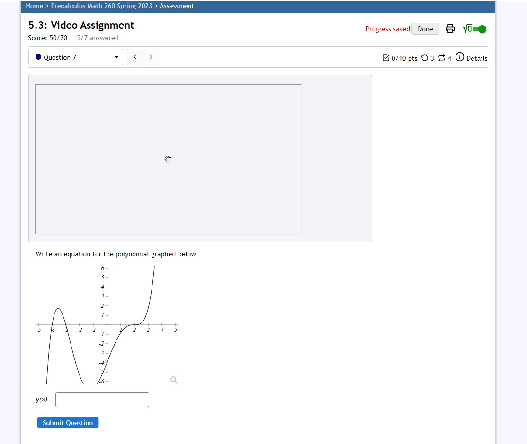
Task: Click the magnifier icon below the graph
Action: (x=173, y=380)
